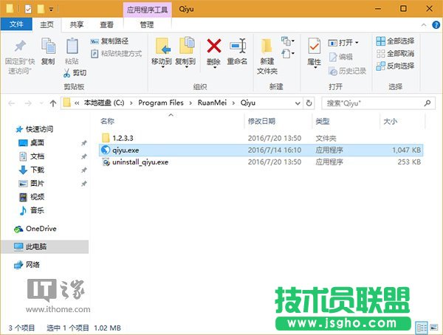Open the Quick Access Toolbar customize arrow
This screenshot has width=443, height=335.
point(51,10)
